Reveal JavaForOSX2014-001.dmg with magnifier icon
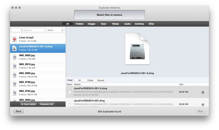Screen dimensions: 219x130 coord(203,104)
